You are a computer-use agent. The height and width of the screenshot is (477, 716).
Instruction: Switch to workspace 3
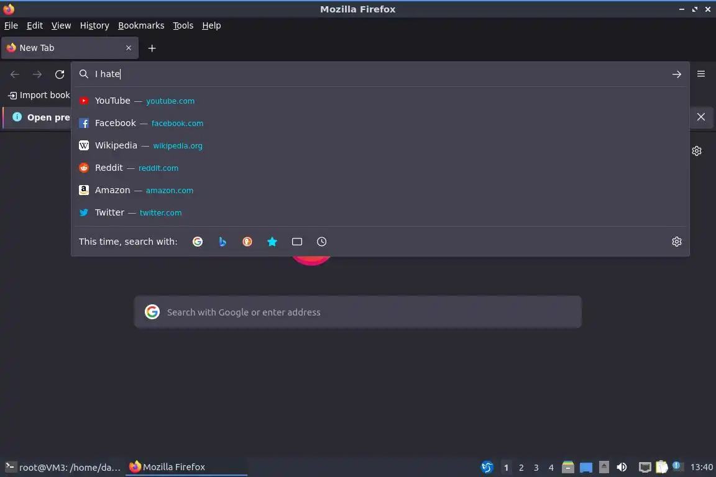536,468
